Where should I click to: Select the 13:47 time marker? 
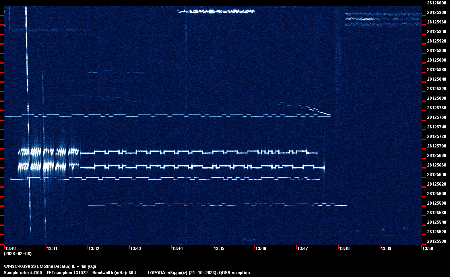click(303, 248)
